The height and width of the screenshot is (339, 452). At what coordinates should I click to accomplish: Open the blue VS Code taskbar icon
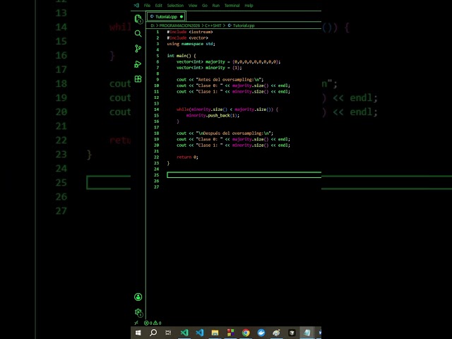199,333
